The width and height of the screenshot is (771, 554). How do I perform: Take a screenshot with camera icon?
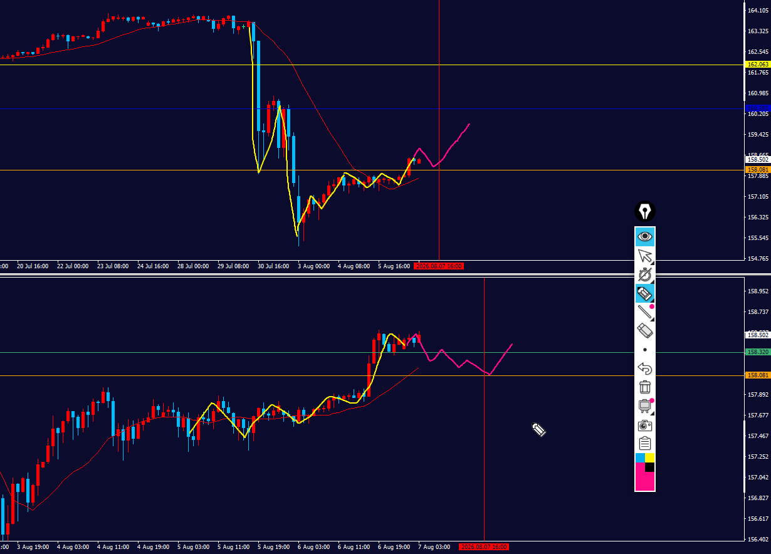(x=645, y=426)
